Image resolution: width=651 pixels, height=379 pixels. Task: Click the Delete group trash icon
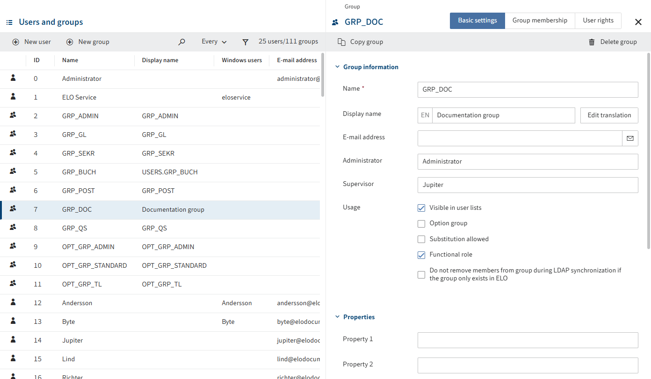tap(592, 42)
